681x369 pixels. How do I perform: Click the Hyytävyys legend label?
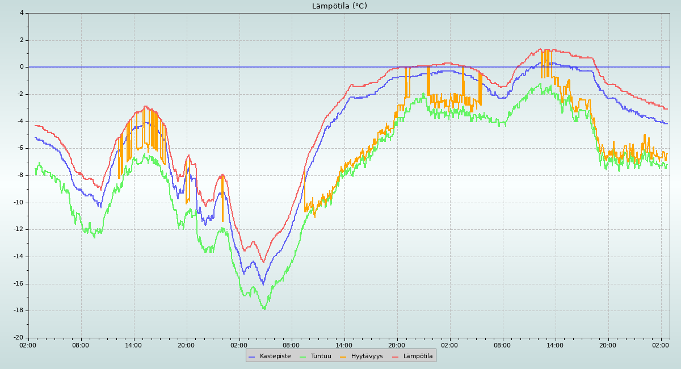pos(367,357)
